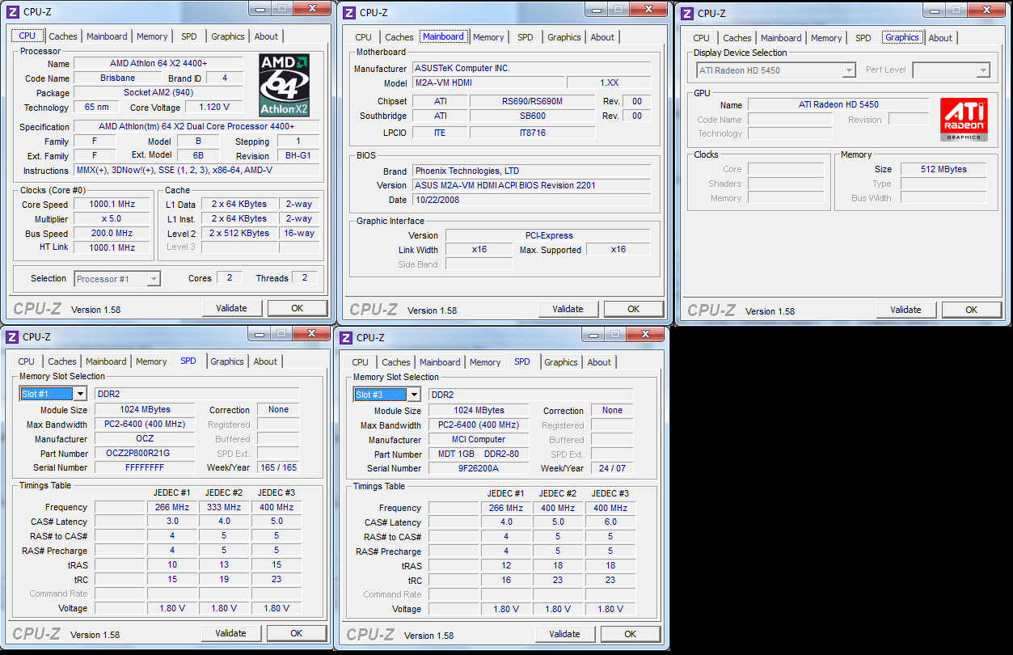The width and height of the screenshot is (1013, 655).
Task: Click the CPU-Z icon in the Slot #1 SPD window title bar
Action: pyautogui.click(x=12, y=336)
